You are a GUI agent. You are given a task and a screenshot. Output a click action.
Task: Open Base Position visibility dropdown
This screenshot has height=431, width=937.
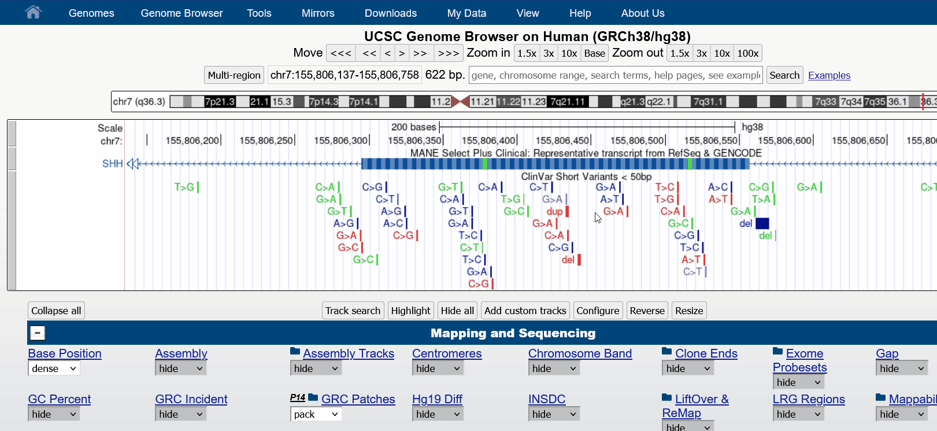(54, 369)
